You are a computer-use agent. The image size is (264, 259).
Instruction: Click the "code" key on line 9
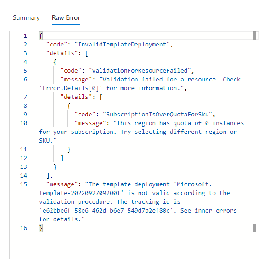(85, 115)
